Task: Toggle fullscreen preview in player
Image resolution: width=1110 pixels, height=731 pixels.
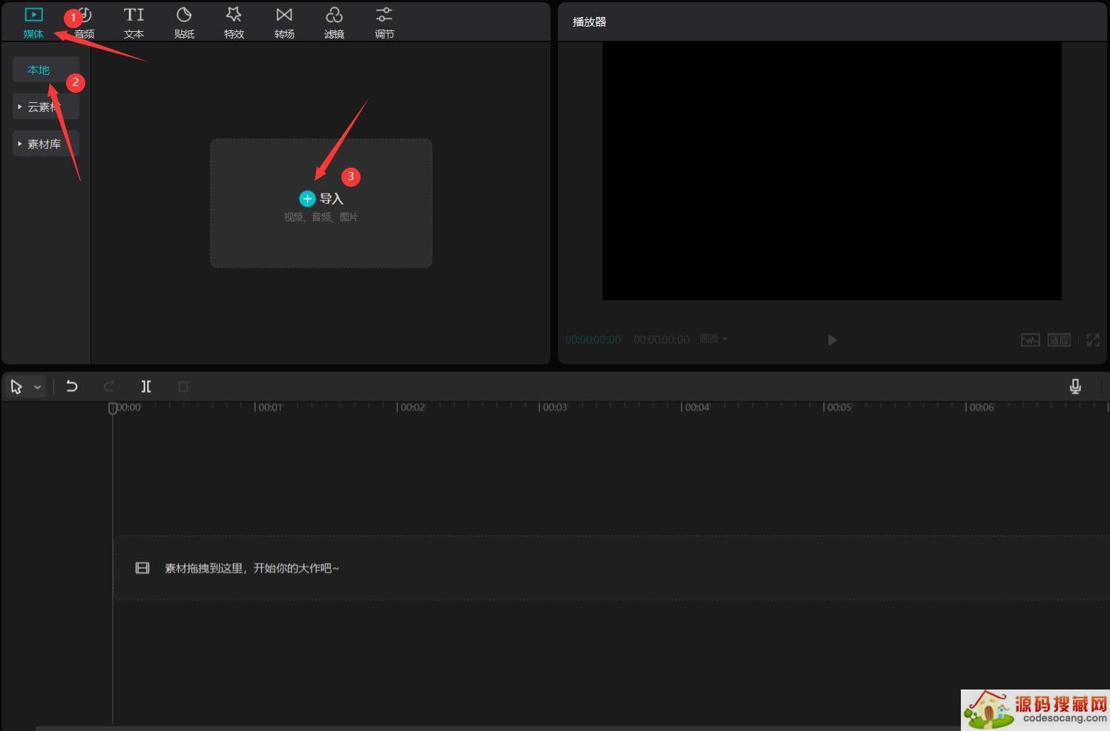Action: click(1093, 340)
